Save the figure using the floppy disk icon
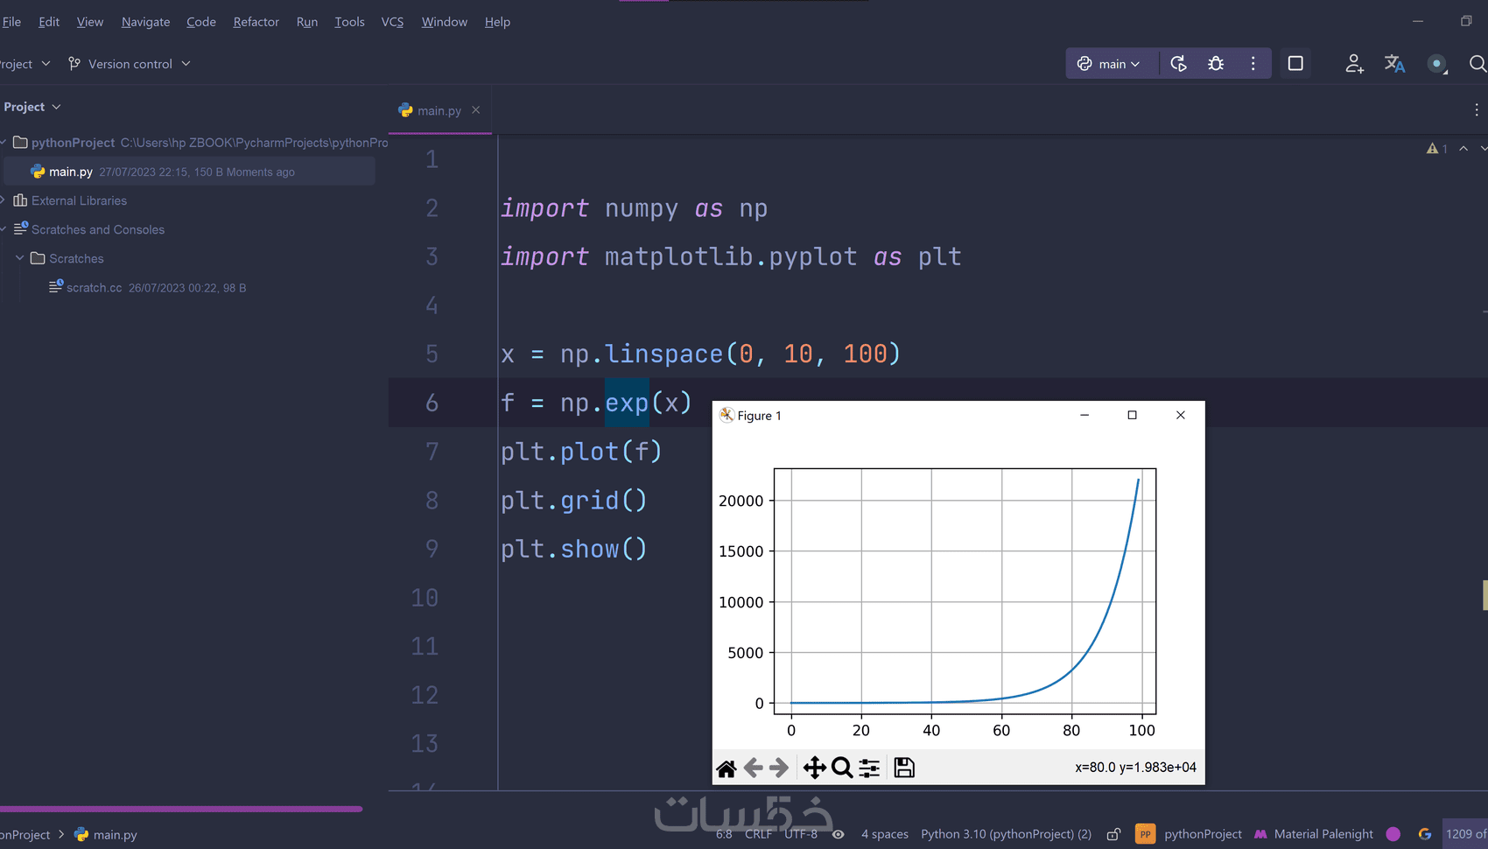The image size is (1488, 849). (x=903, y=768)
